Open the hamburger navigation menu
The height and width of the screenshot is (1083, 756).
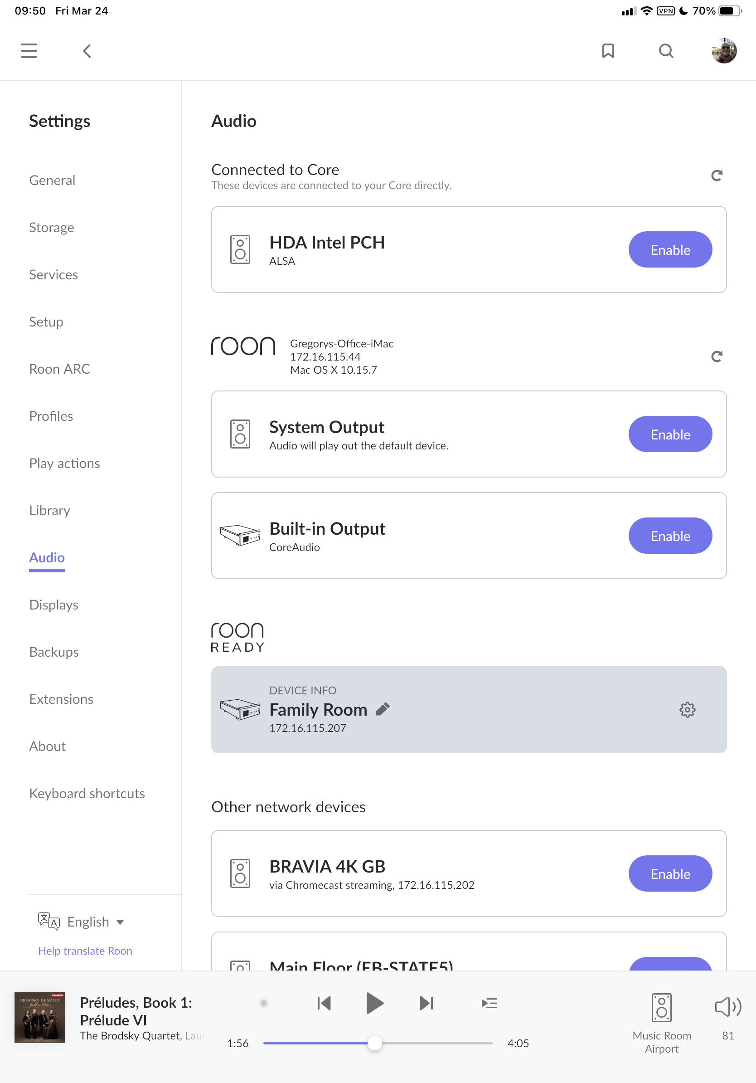click(29, 50)
